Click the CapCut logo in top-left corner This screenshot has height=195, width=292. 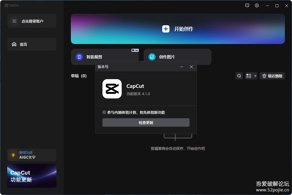[11, 5]
